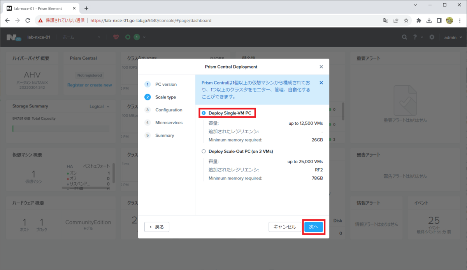This screenshot has height=270, width=467.
Task: Open the ホーム navigation dropdown
Action: click(x=82, y=37)
